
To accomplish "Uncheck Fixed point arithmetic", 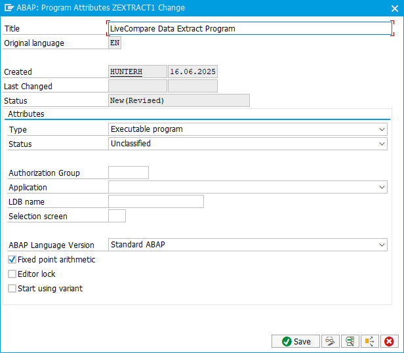I will pos(12,259).
